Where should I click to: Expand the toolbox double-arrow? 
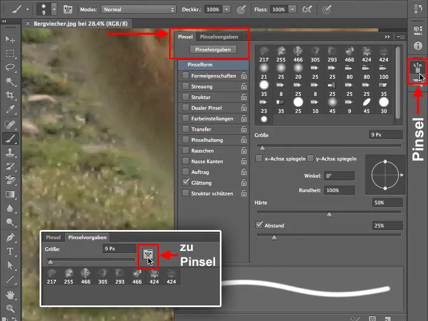click(4, 21)
